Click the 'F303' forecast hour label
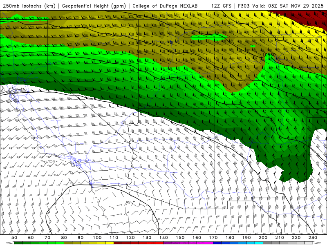 click(x=244, y=6)
